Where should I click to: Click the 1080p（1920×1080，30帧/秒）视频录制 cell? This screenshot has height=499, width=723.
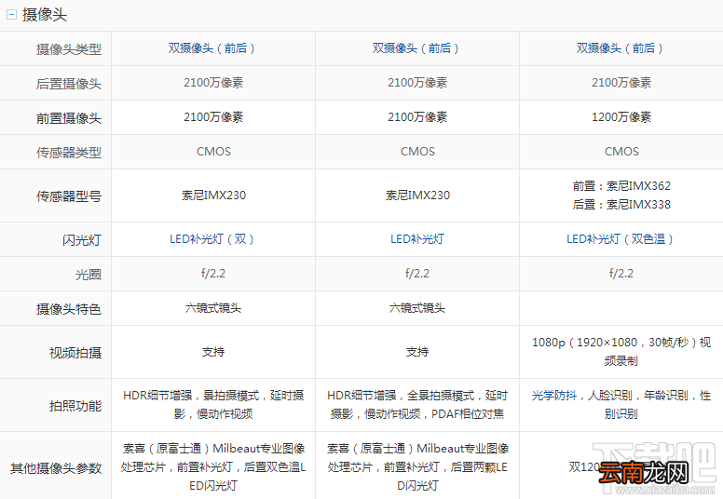click(621, 352)
